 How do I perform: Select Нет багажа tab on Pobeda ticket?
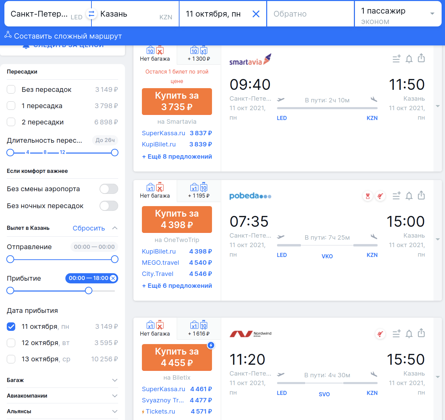click(x=155, y=191)
